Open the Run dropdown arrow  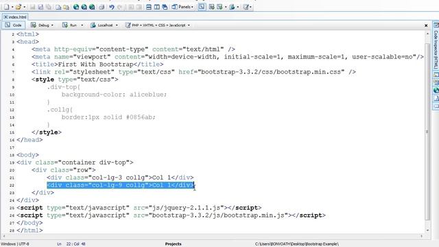tap(82, 25)
